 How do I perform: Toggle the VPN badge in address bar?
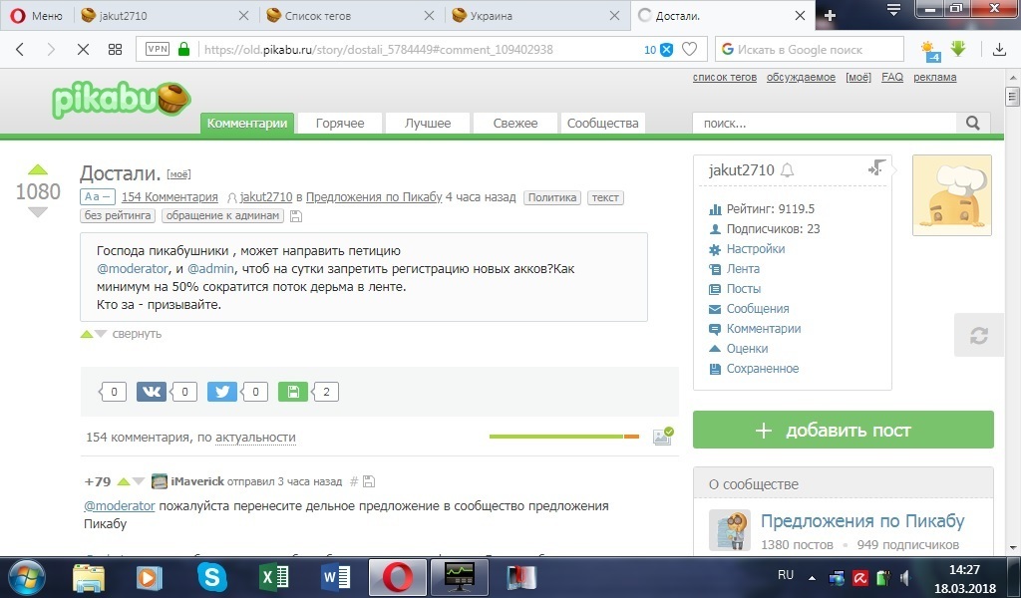(x=158, y=49)
